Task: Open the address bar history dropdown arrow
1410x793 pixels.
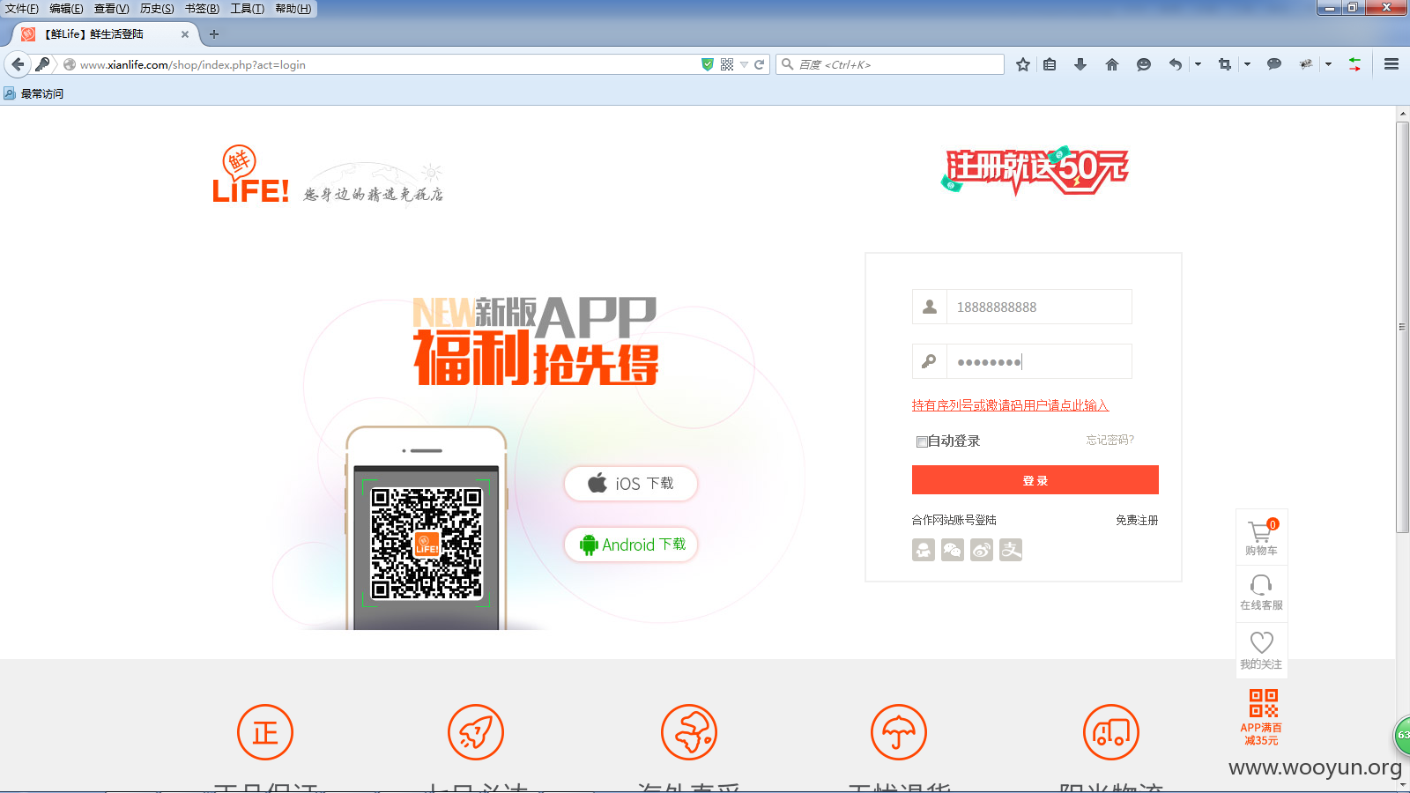Action: tap(744, 64)
